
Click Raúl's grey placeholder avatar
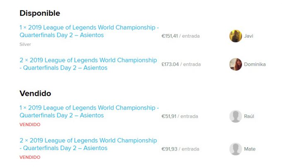[x=236, y=116]
